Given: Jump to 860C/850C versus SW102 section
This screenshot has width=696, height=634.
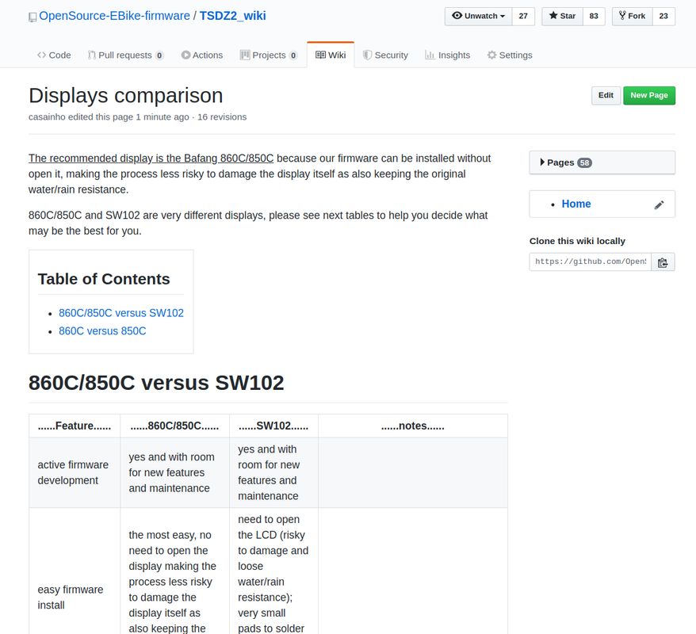Looking at the screenshot, I should click(x=121, y=313).
